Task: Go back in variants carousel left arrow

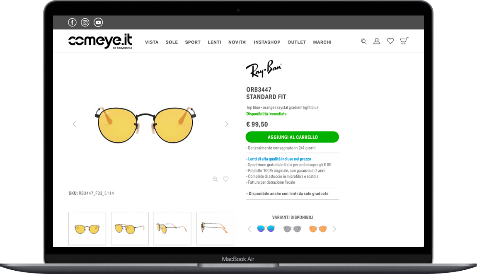Action: [x=249, y=229]
